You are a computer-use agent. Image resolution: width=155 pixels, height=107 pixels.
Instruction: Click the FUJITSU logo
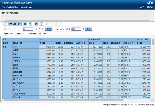[x=150, y=3]
